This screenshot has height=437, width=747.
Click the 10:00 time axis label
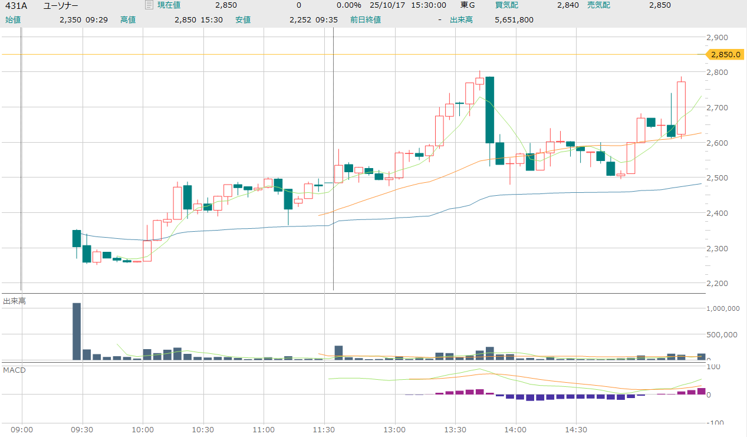[x=143, y=429]
